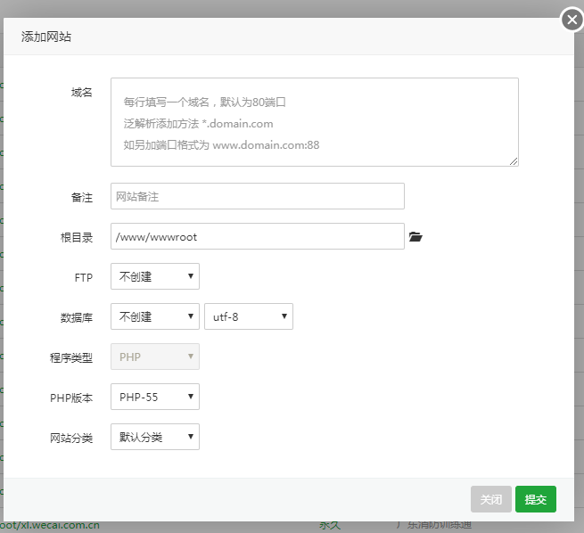Open the 网站分类 默认分类 dropdown
Viewport: 584px width, 533px height.
tap(155, 437)
